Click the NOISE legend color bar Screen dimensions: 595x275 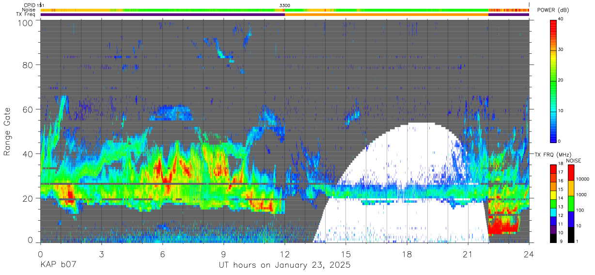pyautogui.click(x=571, y=203)
